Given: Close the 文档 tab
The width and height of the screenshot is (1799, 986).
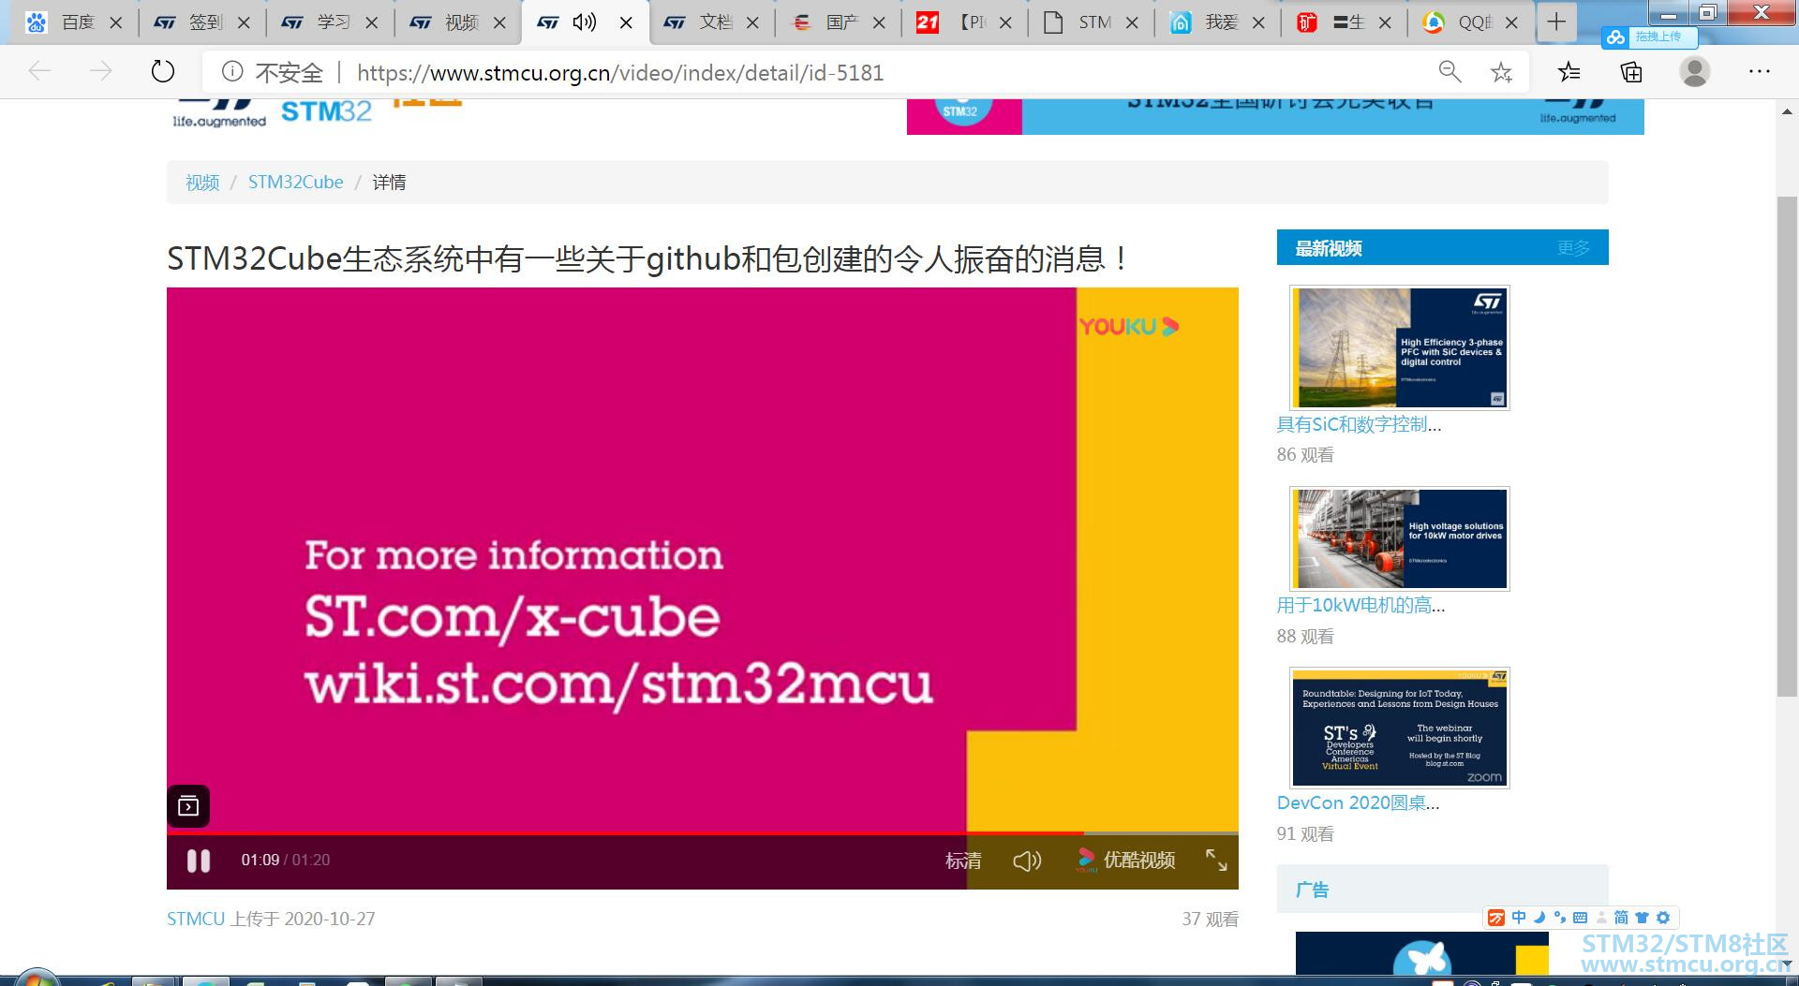Looking at the screenshot, I should point(752,22).
